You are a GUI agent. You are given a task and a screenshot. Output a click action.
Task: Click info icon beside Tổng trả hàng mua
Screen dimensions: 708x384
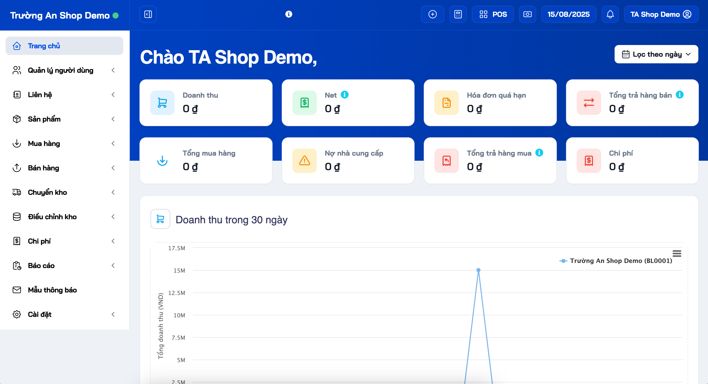[x=539, y=153]
